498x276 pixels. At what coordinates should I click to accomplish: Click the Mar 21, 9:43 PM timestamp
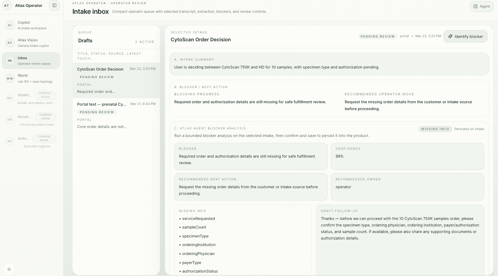click(x=143, y=104)
